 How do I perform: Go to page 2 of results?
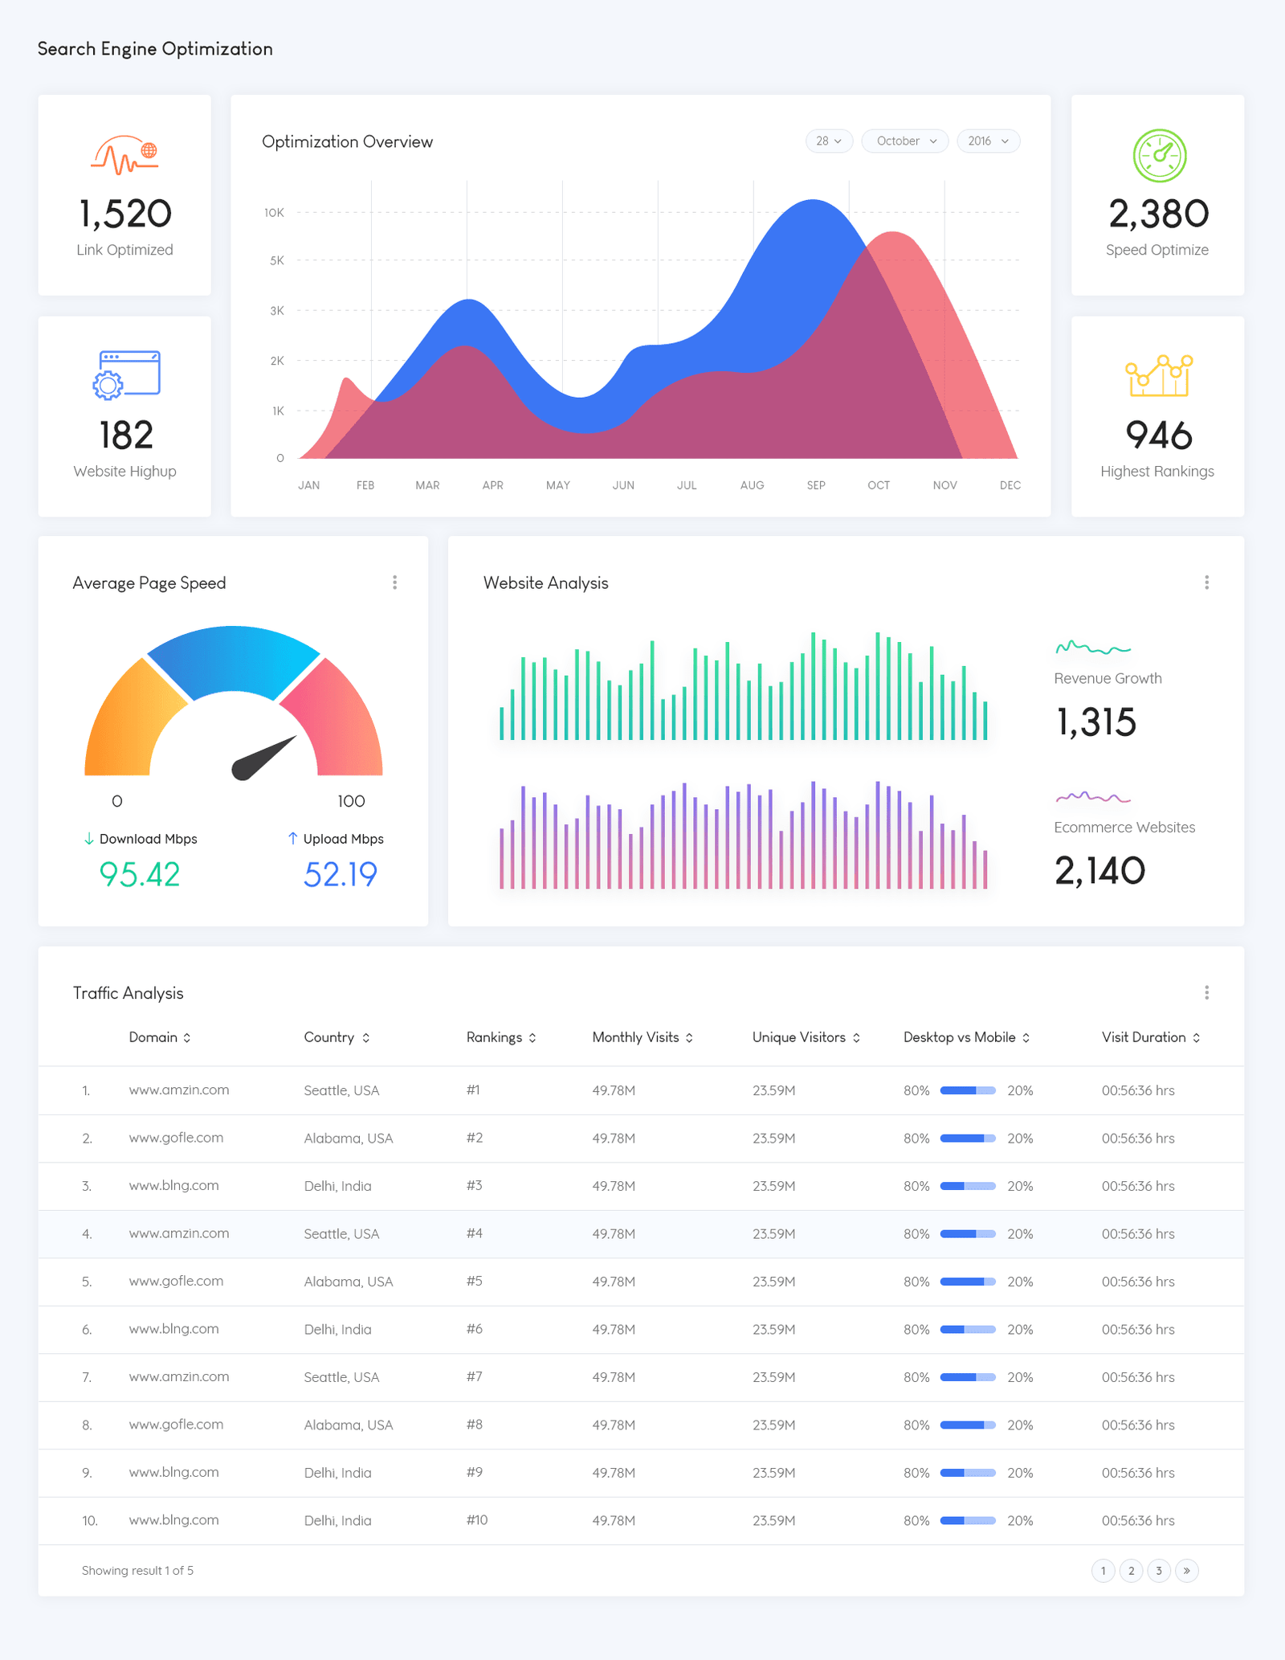click(x=1131, y=1571)
